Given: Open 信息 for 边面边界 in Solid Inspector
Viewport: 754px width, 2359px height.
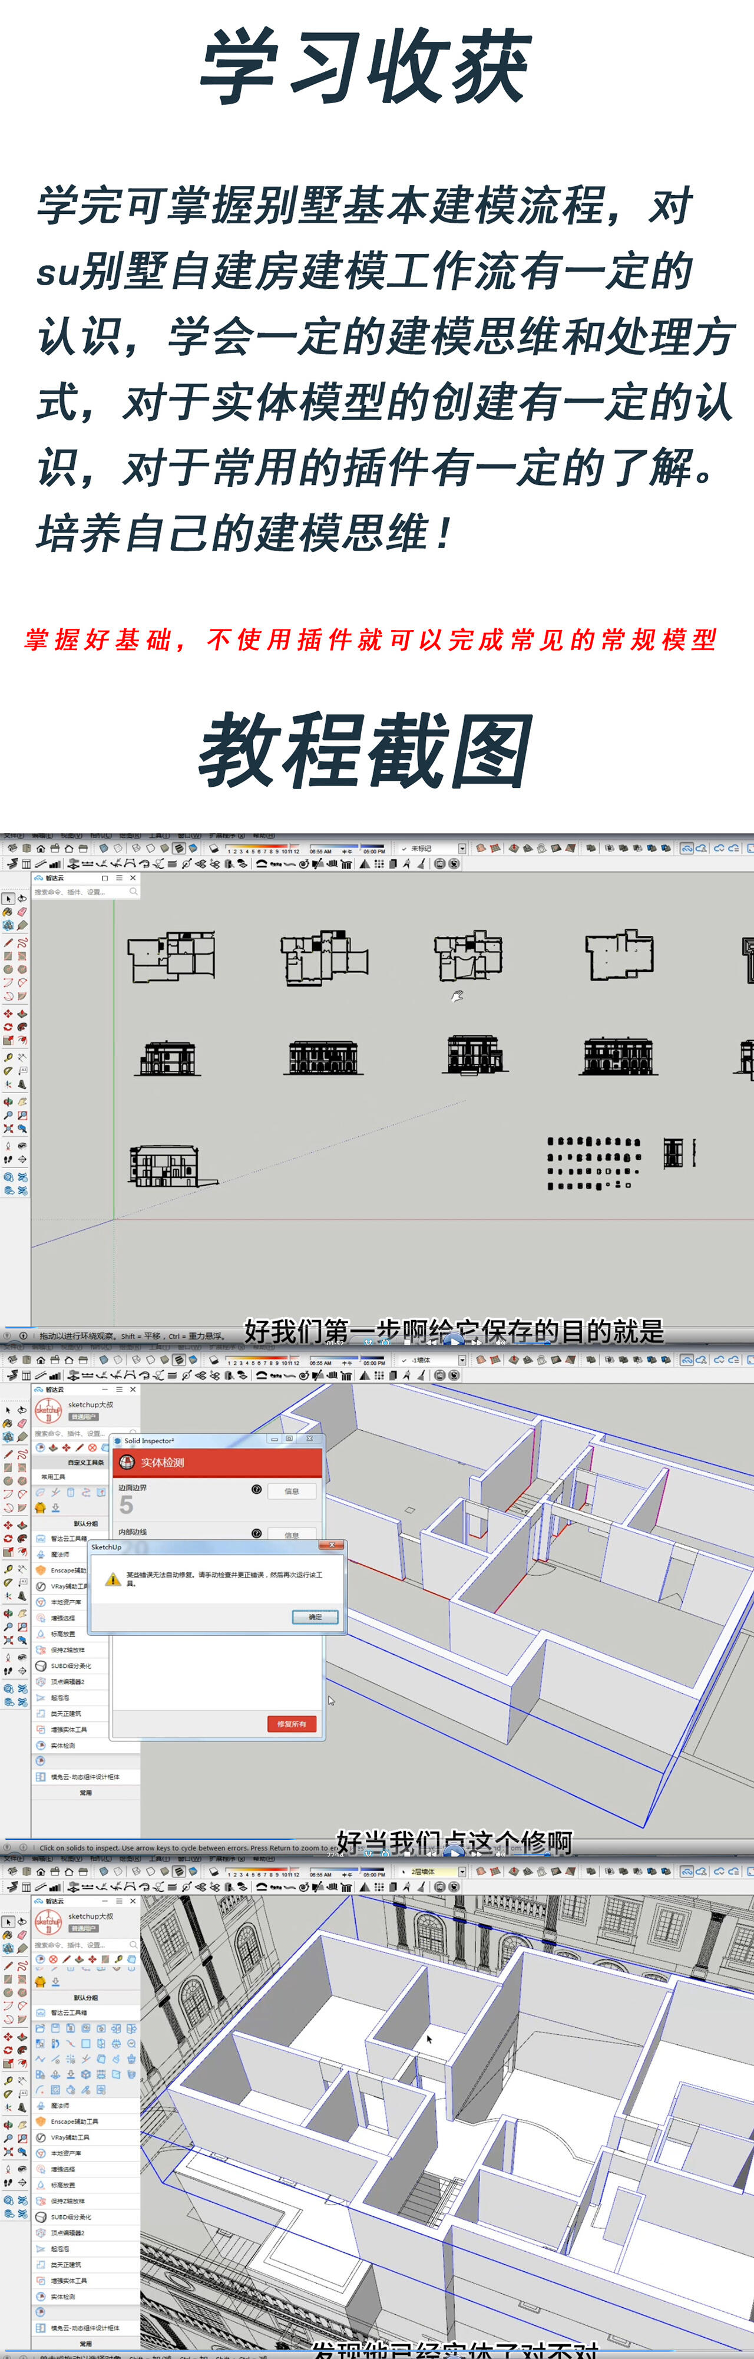Looking at the screenshot, I should [x=292, y=1491].
